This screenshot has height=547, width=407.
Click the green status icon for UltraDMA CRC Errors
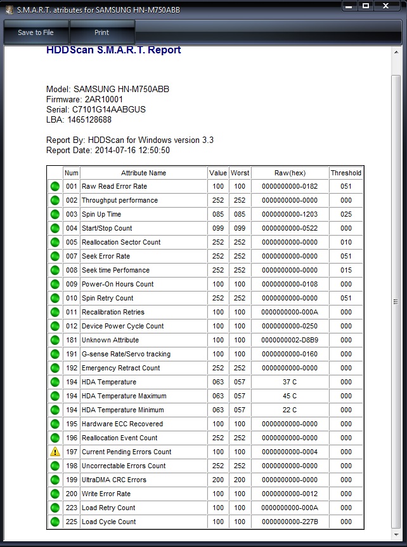coord(55,480)
